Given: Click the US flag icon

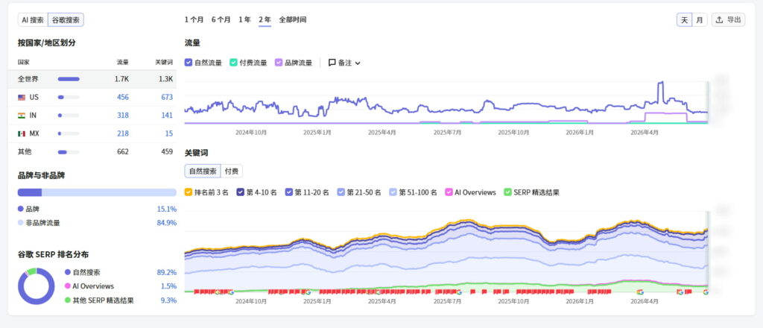Looking at the screenshot, I should tap(22, 98).
